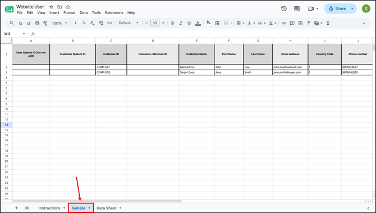This screenshot has width=376, height=213.
Task: Open the Data menu
Action: click(84, 13)
